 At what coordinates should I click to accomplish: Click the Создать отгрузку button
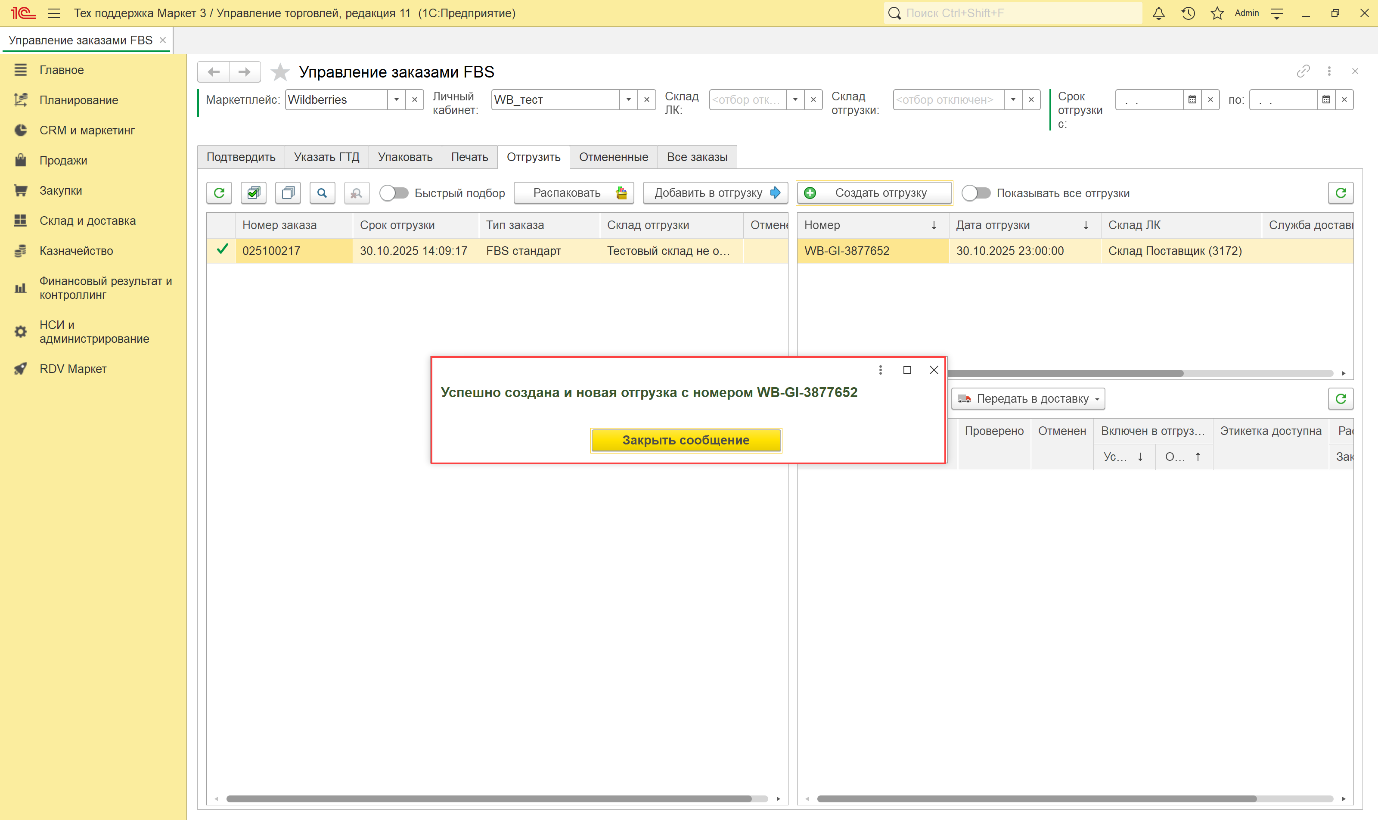[874, 193]
